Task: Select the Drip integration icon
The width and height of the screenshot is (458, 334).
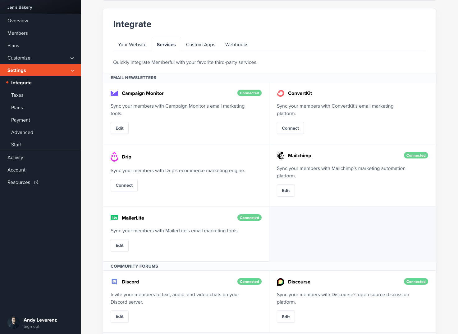Action: pos(114,157)
